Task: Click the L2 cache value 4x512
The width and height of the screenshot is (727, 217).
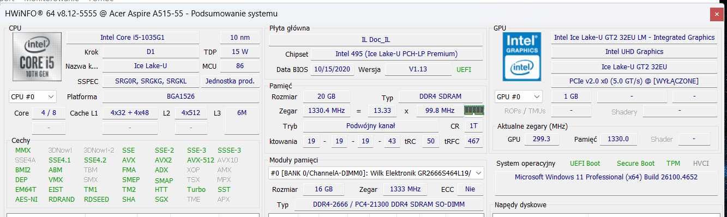Action: coord(191,113)
